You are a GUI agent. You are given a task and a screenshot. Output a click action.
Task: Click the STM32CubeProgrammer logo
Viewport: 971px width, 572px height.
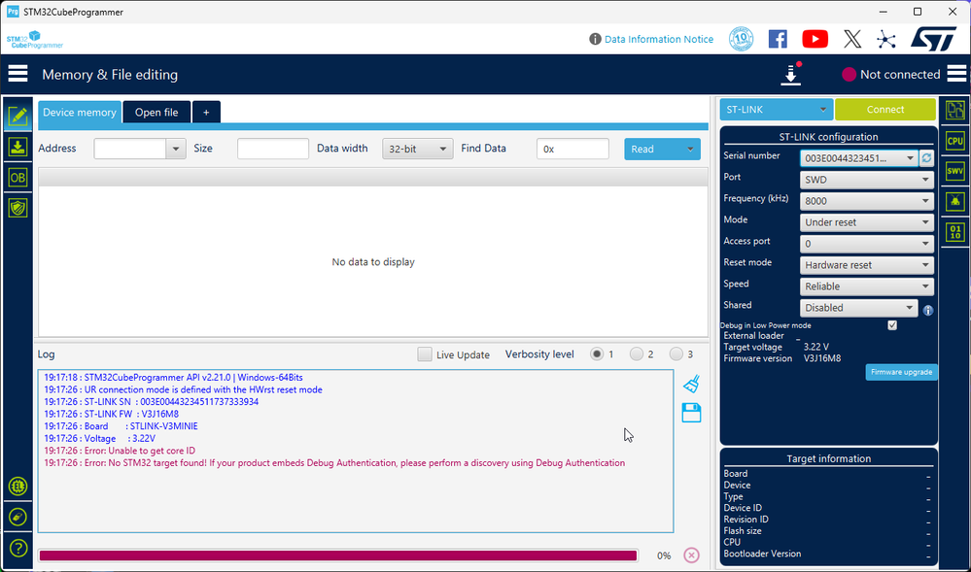click(35, 39)
